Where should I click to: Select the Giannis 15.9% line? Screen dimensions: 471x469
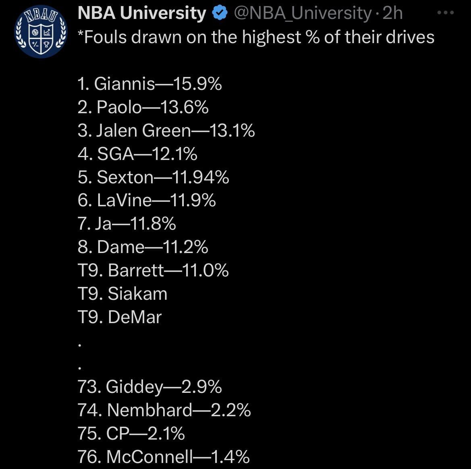(149, 84)
